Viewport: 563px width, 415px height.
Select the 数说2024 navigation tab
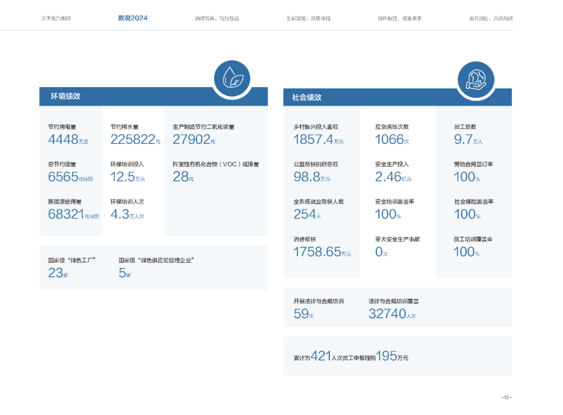(132, 18)
